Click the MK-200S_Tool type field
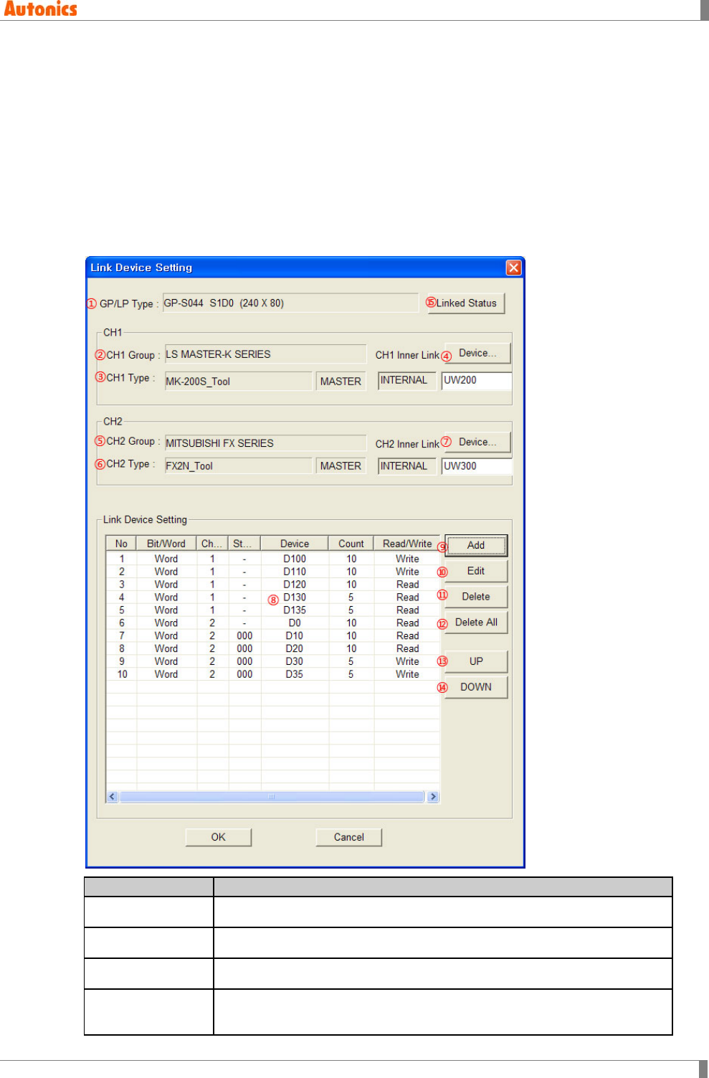The image size is (709, 1078). 239,381
